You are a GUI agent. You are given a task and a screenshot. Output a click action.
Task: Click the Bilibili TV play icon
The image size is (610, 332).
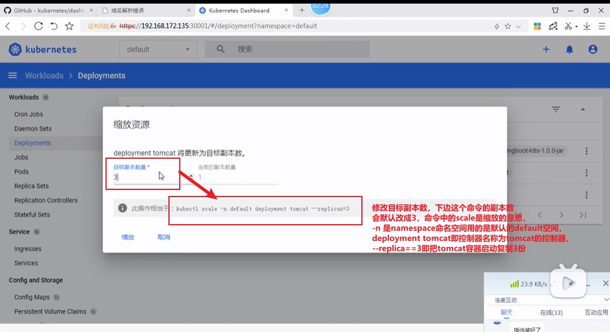pyautogui.click(x=569, y=283)
